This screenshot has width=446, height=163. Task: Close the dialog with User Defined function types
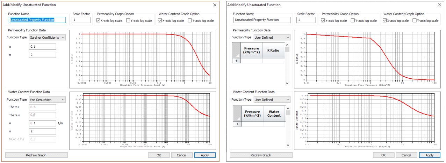point(439,5)
